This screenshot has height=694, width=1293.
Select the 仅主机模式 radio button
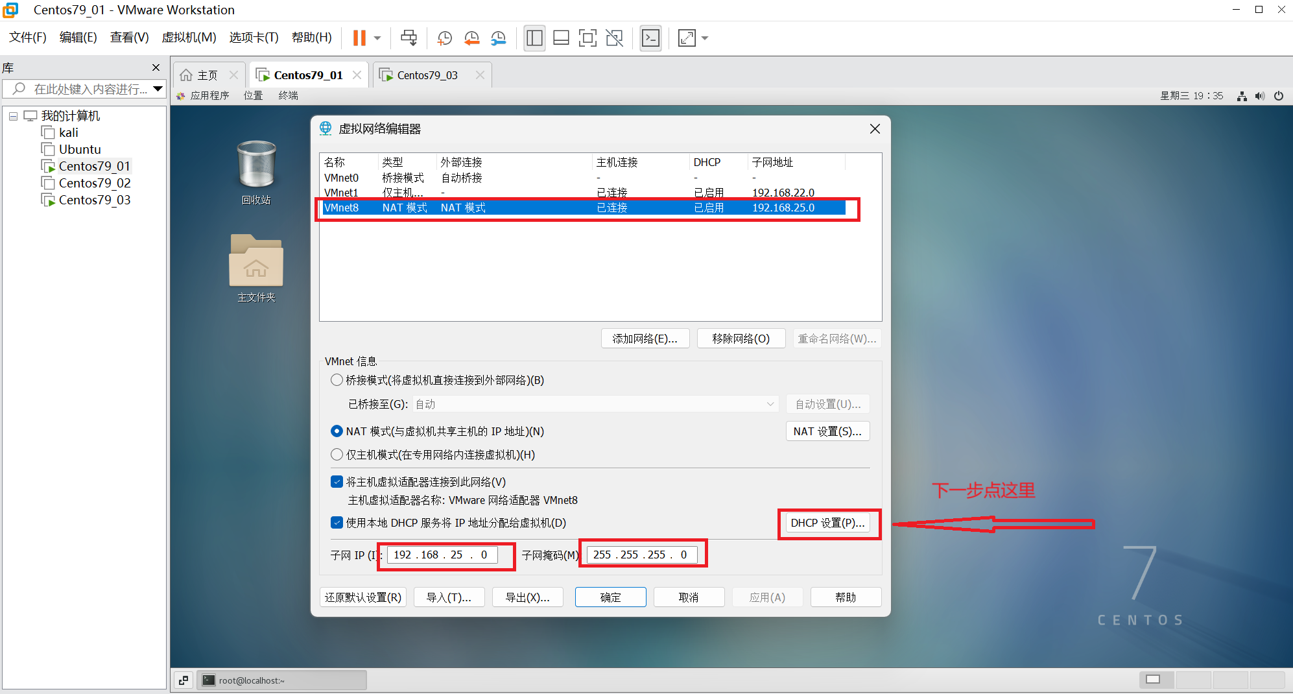[x=337, y=455]
